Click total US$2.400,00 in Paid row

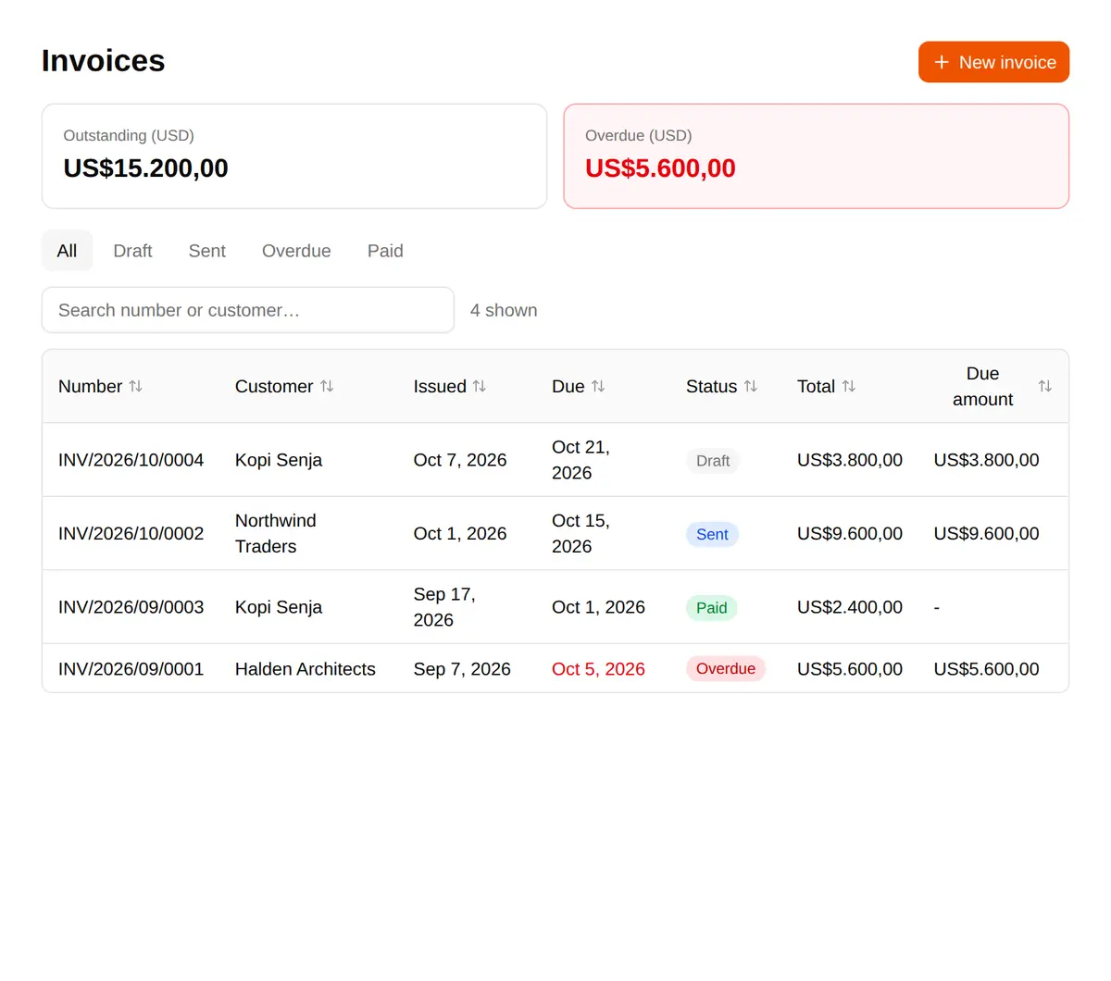coord(850,607)
